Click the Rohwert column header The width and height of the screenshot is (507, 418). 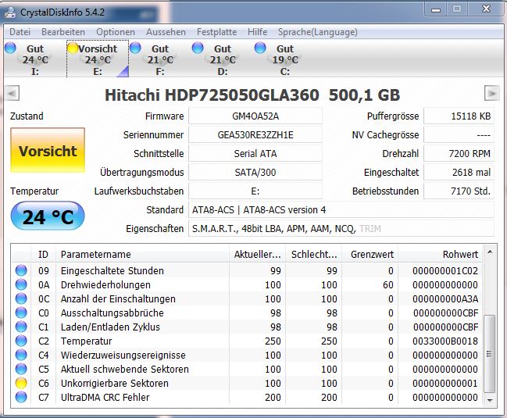click(x=441, y=254)
